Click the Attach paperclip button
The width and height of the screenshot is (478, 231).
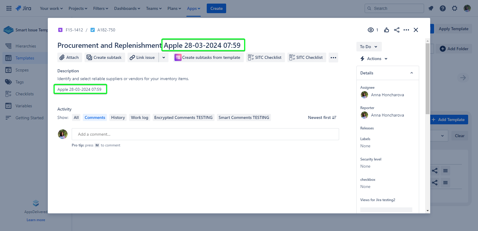pyautogui.click(x=69, y=57)
